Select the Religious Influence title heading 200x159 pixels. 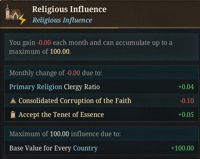pyautogui.click(x=69, y=9)
